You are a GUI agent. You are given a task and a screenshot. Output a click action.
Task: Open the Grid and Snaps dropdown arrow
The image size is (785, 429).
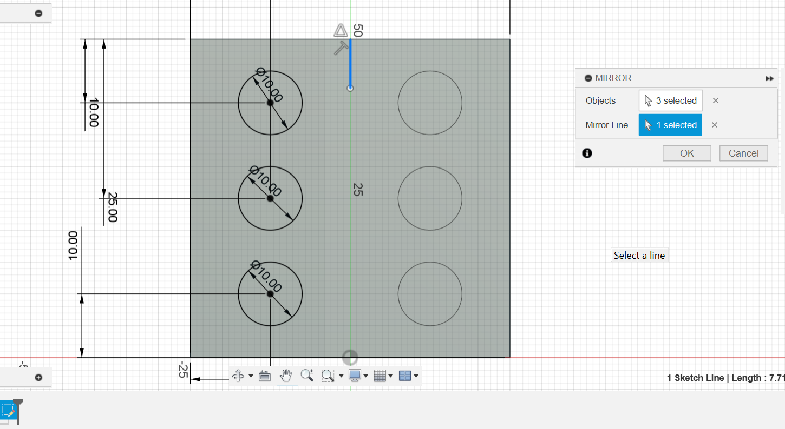click(391, 376)
